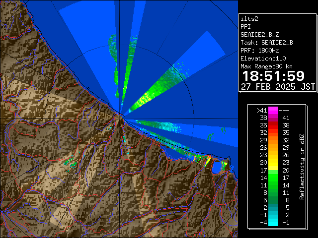
Task: Click the timestamp "18:51:59"
Action: pos(273,76)
